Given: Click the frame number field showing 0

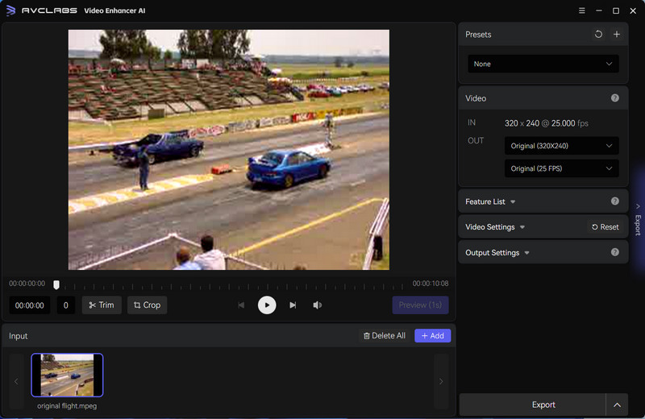Looking at the screenshot, I should pos(66,305).
